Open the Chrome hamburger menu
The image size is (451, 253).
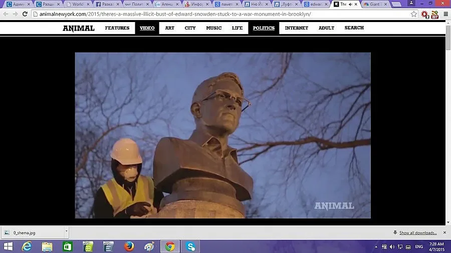(445, 14)
